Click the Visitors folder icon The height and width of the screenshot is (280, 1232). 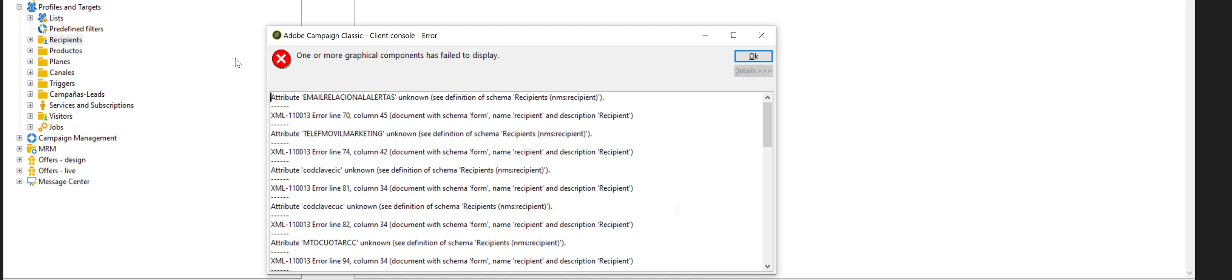(x=42, y=116)
